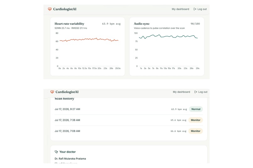
Task: Click the Your doctor heading
Action: (x=67, y=152)
